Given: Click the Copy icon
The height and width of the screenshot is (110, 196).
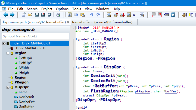Looking at the screenshot, I should coord(76,15).
